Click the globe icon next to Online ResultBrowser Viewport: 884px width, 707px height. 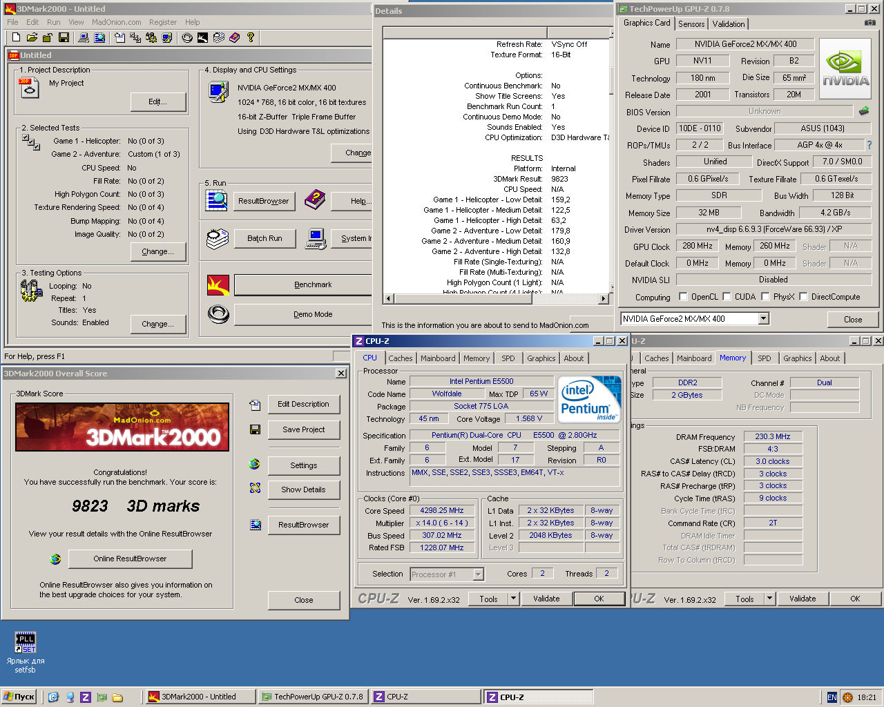coord(55,559)
